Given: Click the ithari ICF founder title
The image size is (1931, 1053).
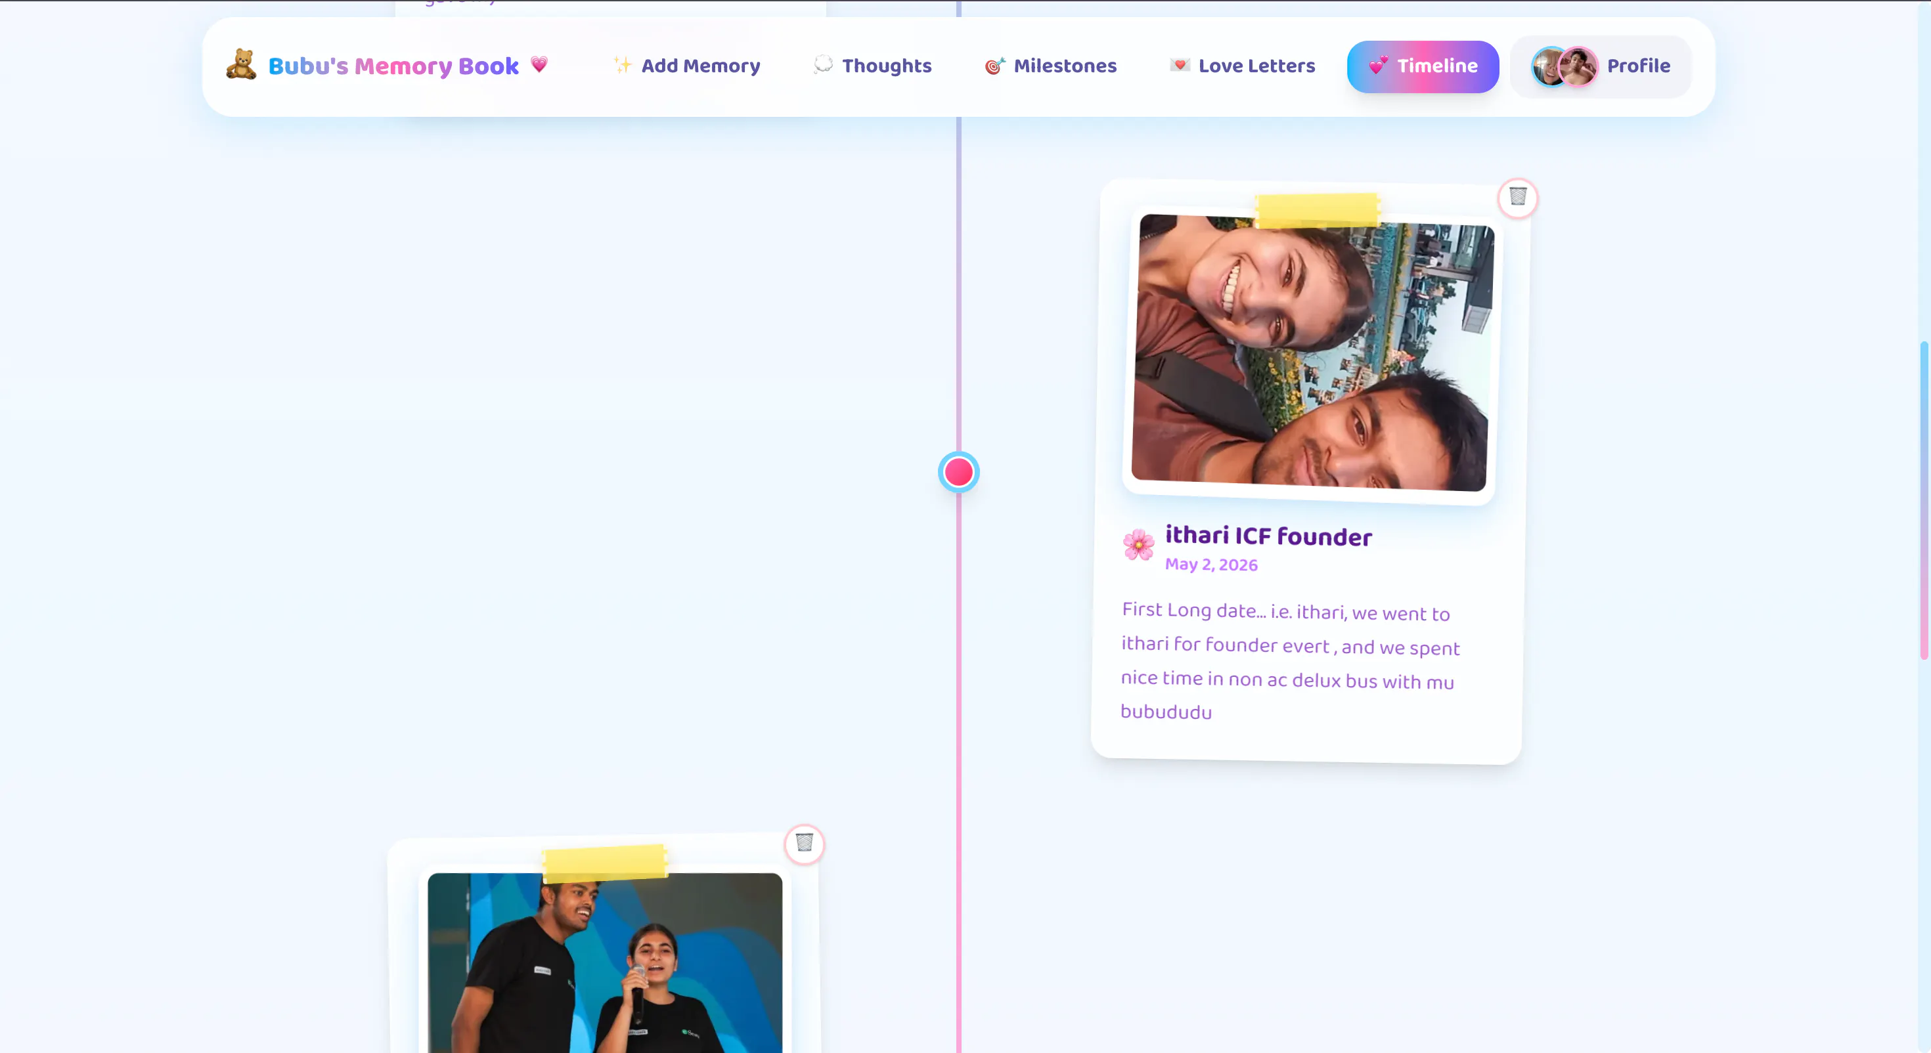Looking at the screenshot, I should coord(1268,536).
